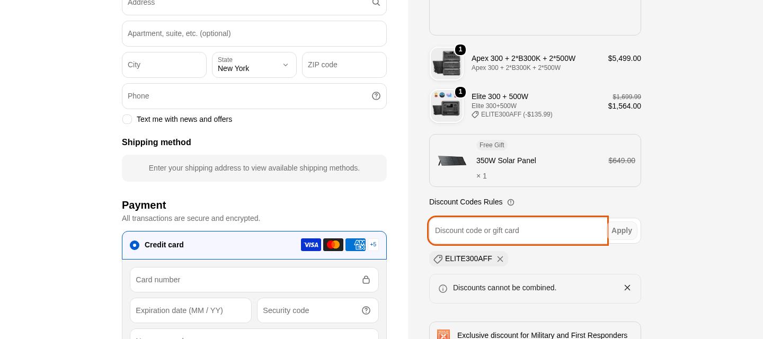Open the 350W Solar Panel image
The width and height of the screenshot is (763, 339).
452,160
